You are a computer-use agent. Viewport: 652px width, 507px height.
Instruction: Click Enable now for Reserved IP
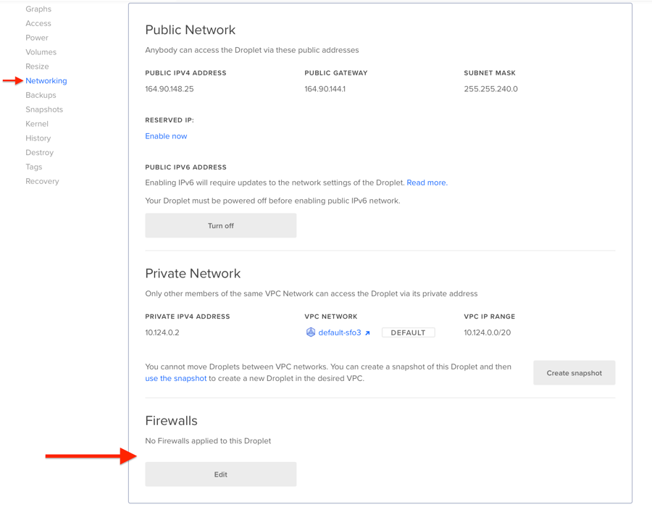[x=166, y=136]
